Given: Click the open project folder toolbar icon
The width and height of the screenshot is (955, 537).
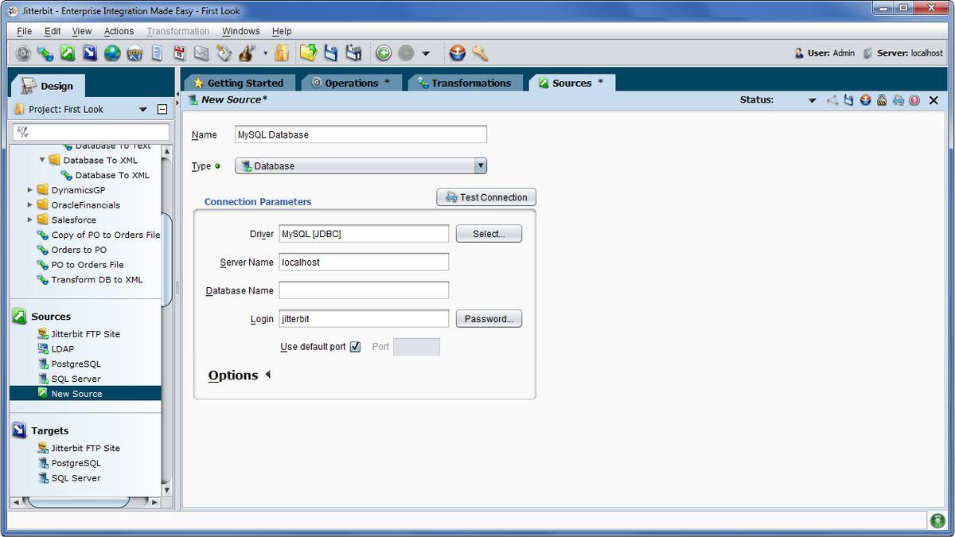Looking at the screenshot, I should pos(308,53).
